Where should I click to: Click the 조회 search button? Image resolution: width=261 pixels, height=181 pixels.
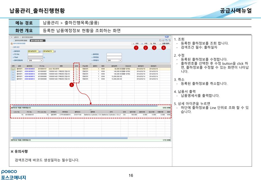pos(136,43)
